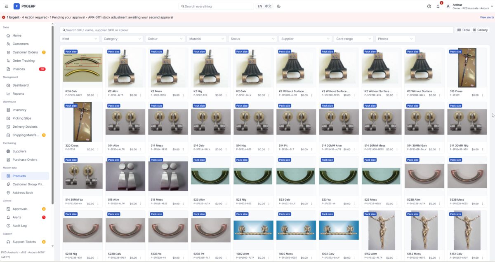Switch language to 中文

tap(268, 6)
